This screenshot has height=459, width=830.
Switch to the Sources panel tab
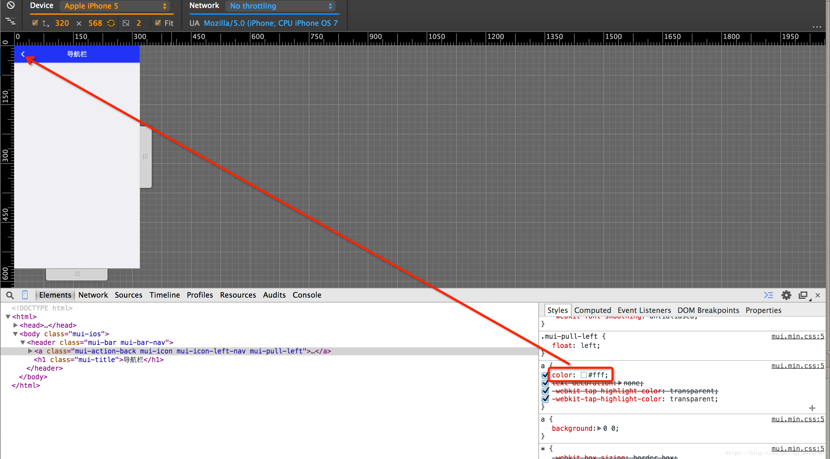(x=128, y=295)
